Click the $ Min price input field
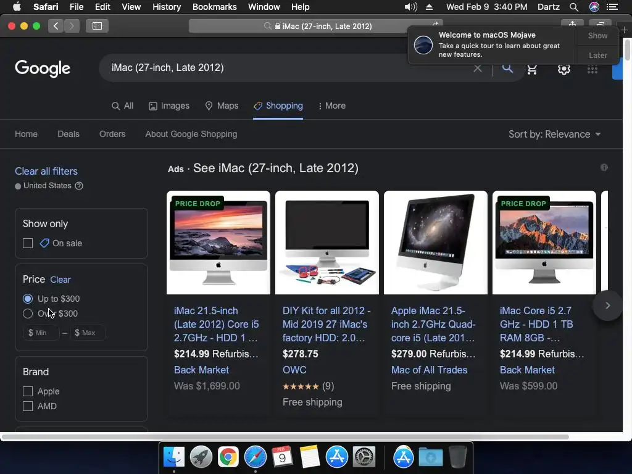 click(x=41, y=333)
